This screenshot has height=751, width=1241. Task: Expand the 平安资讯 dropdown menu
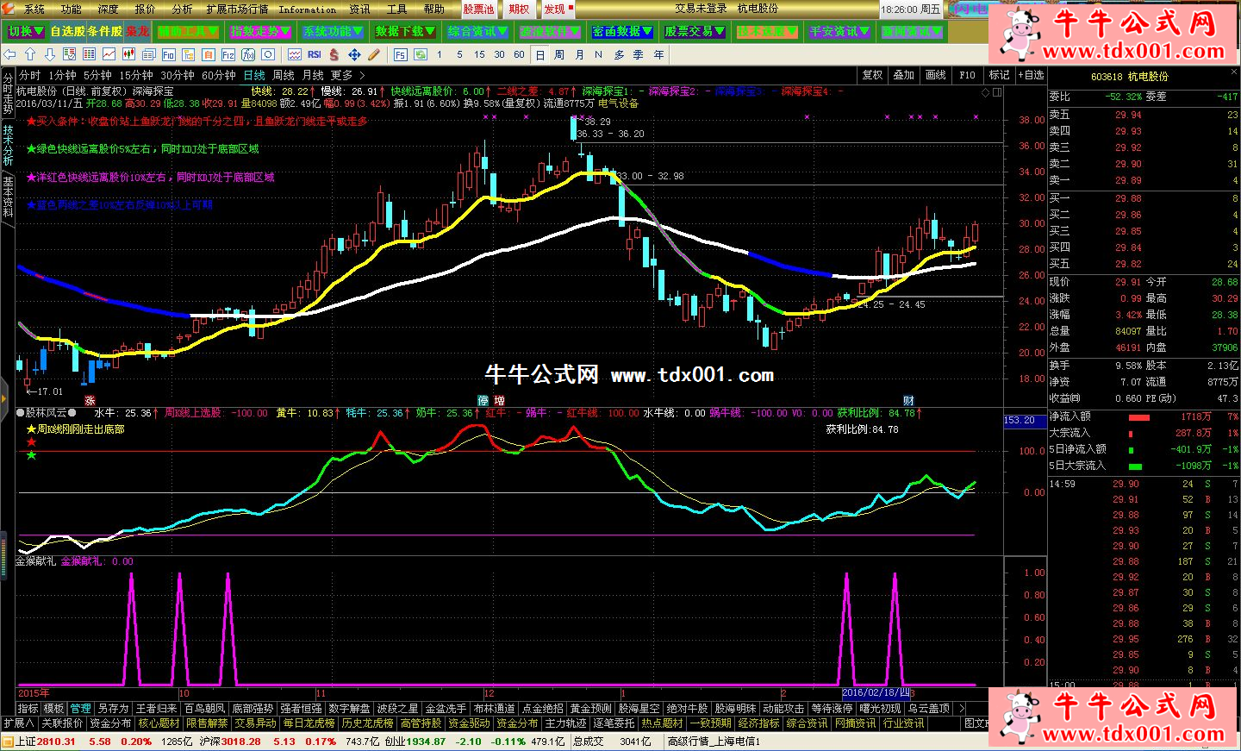tap(839, 32)
